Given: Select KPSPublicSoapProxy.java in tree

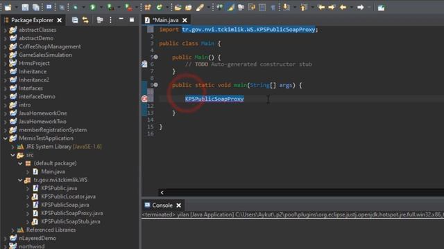Looking at the screenshot, I should coord(72,213).
